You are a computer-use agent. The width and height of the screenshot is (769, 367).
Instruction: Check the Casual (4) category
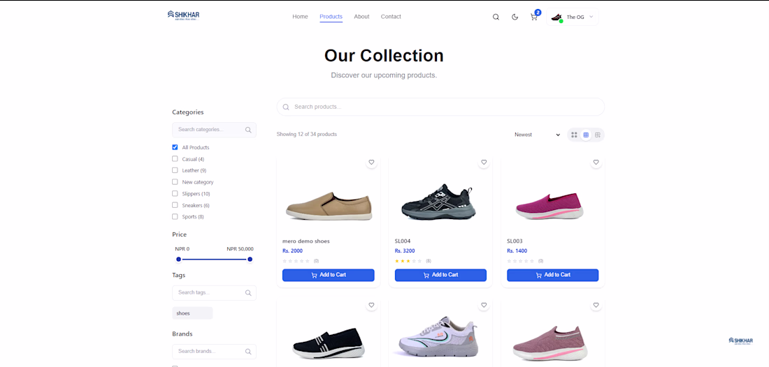point(175,159)
